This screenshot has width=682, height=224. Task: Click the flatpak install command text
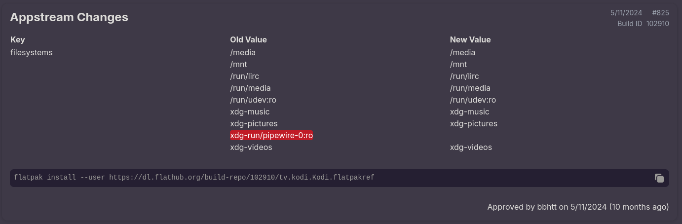pyautogui.click(x=194, y=178)
